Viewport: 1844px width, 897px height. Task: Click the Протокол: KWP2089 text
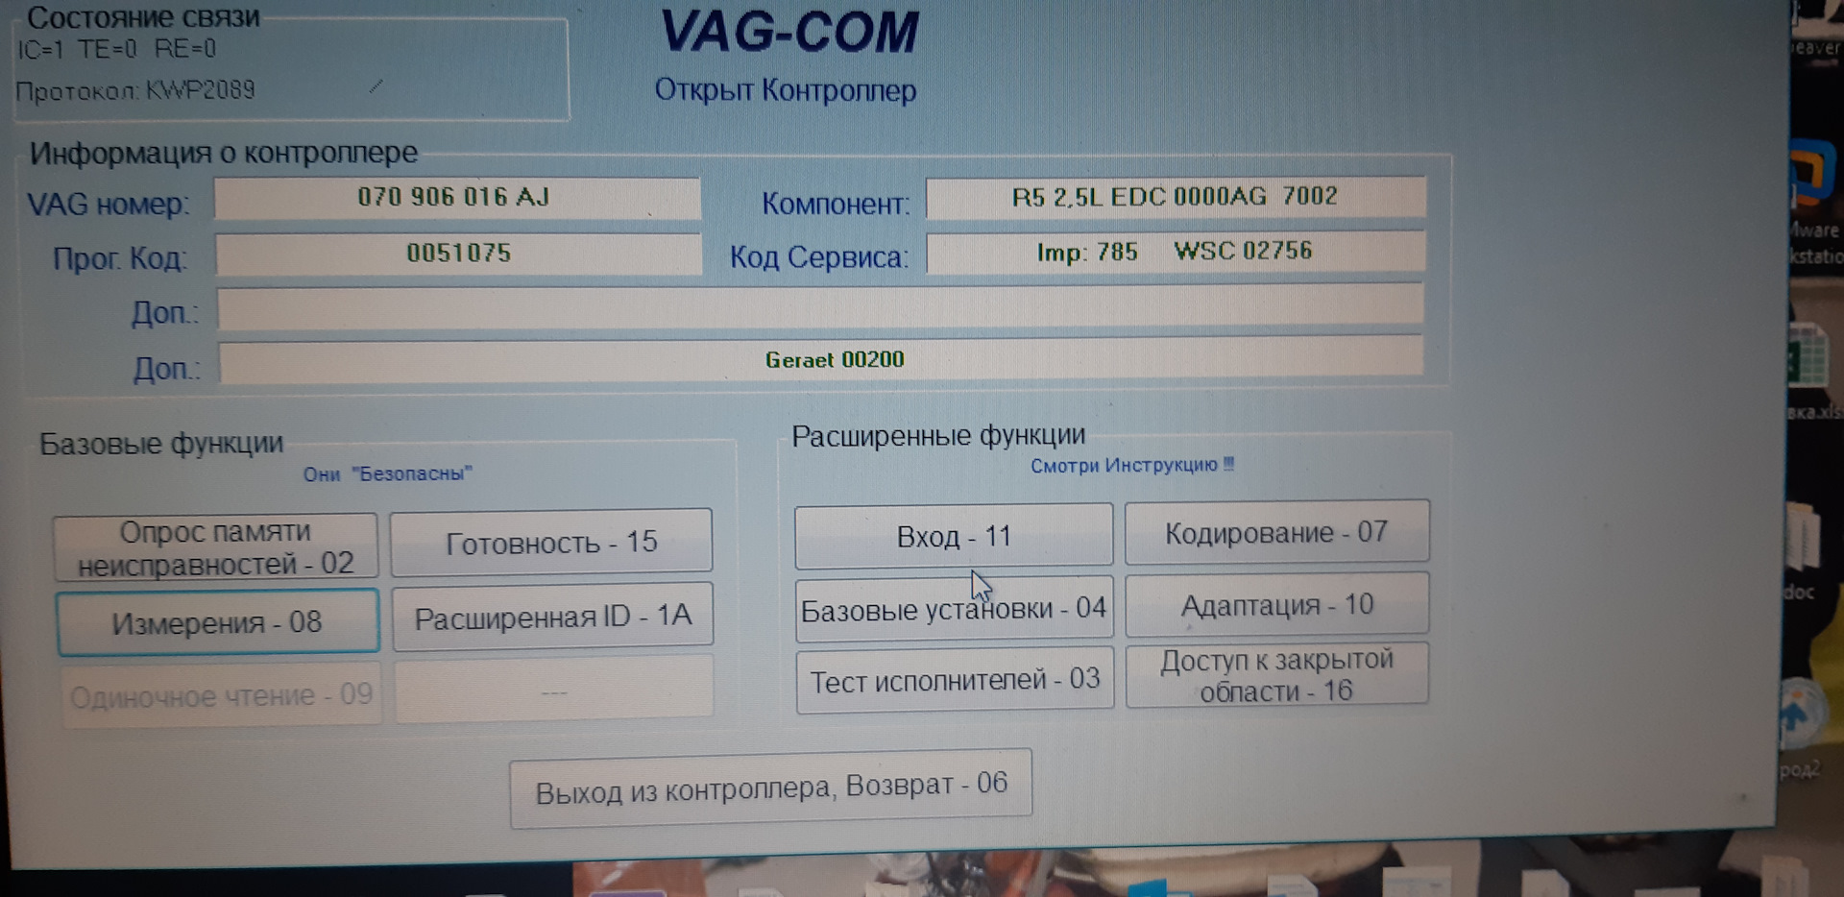coord(135,91)
